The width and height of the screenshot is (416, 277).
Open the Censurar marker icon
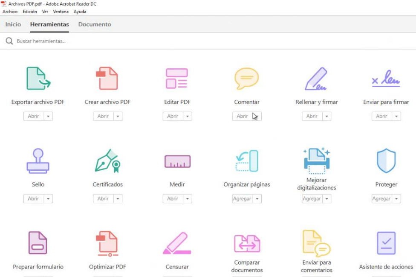177,243
